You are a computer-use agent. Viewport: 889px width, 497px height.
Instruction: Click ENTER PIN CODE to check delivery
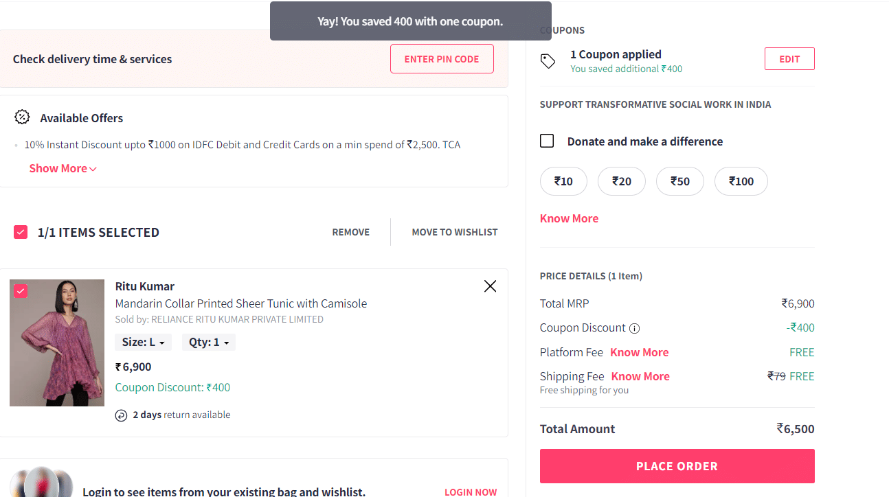click(x=442, y=58)
